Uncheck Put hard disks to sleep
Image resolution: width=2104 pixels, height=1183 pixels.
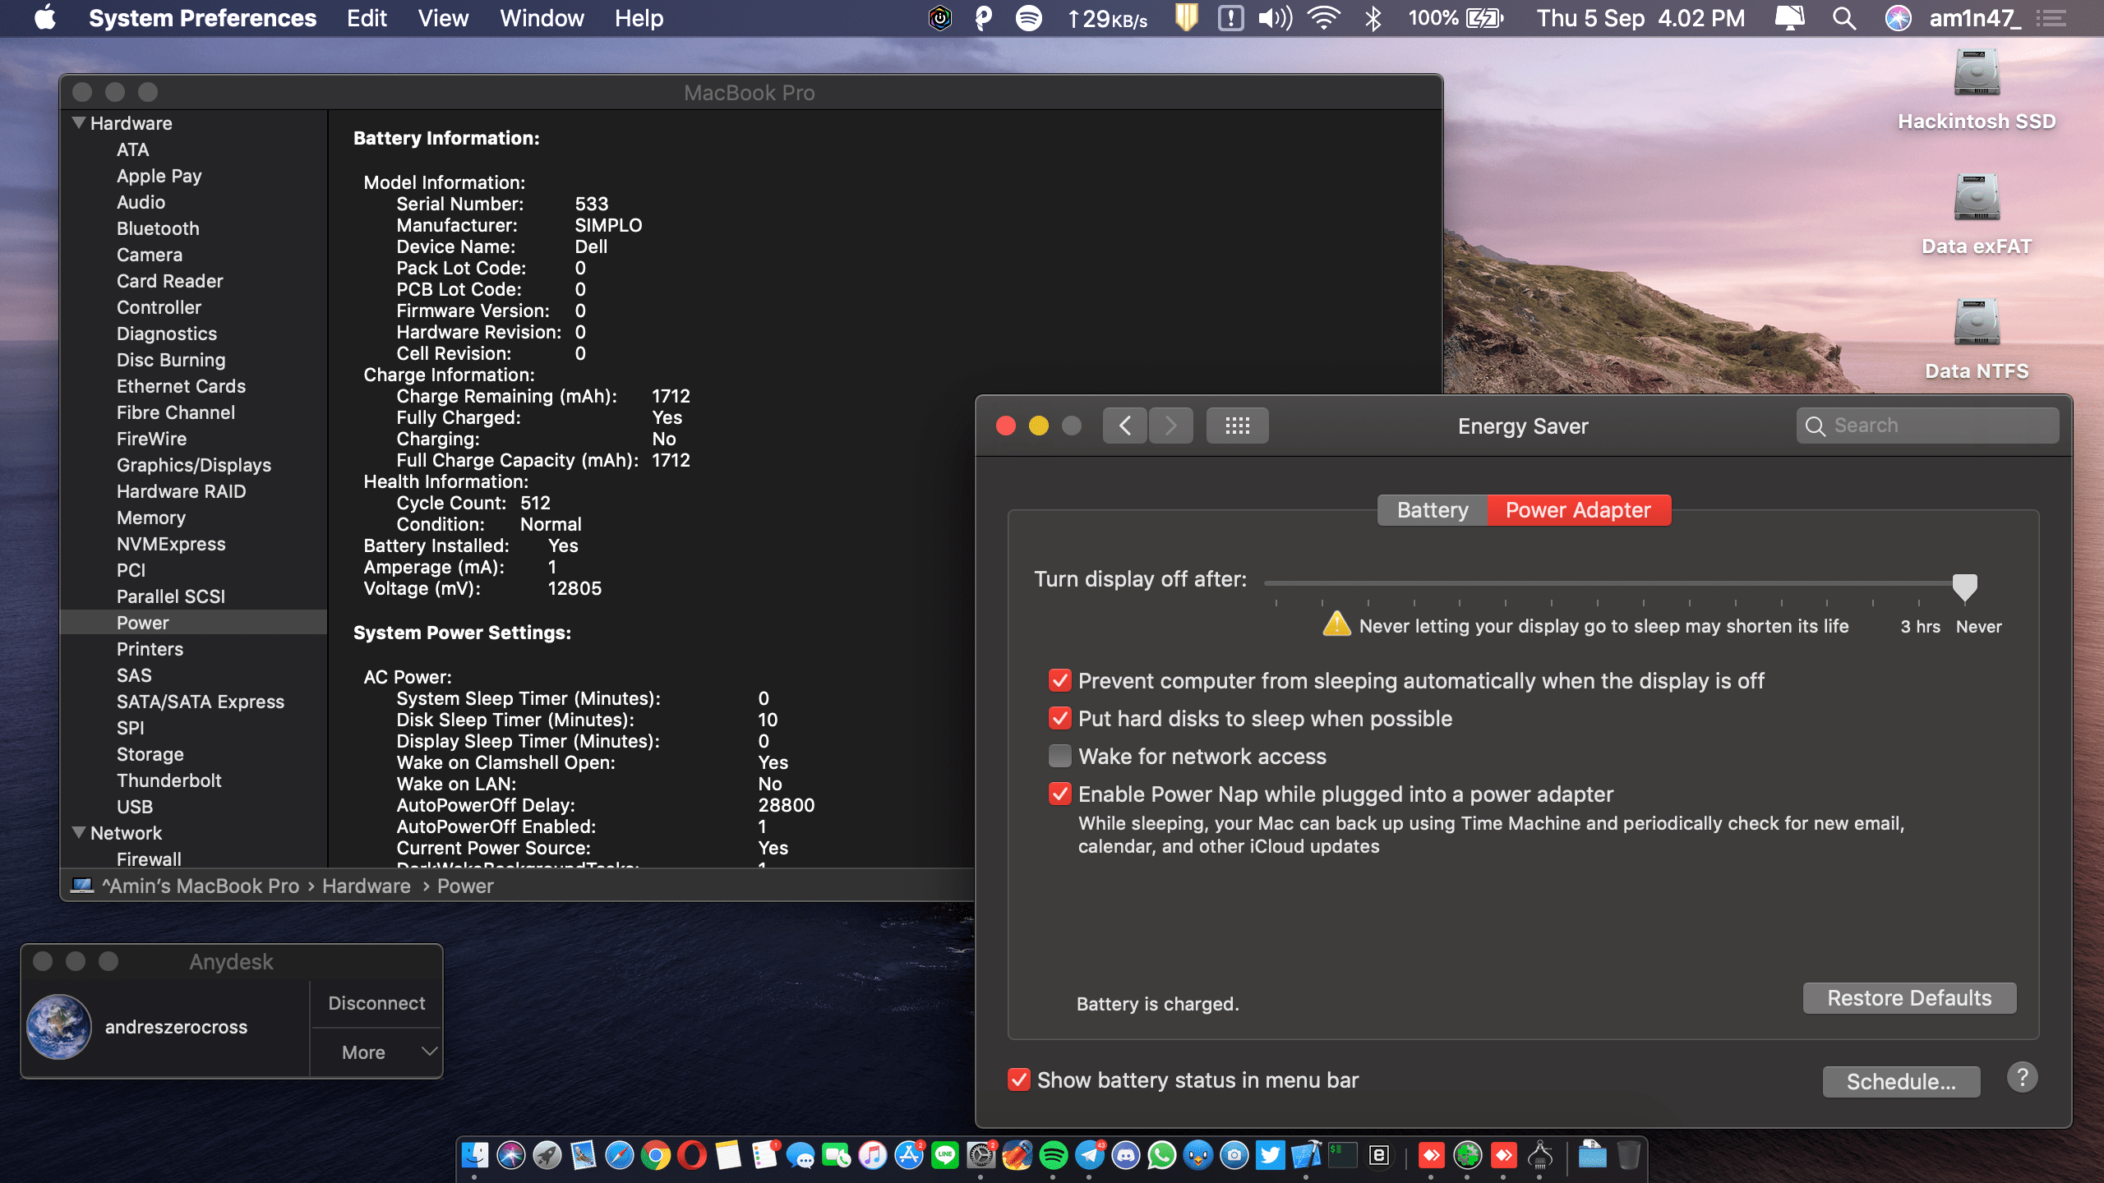tap(1060, 719)
